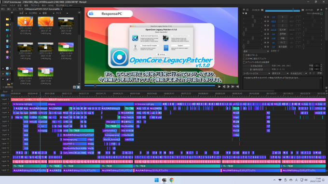Open the 設定 menu

click(x=19, y=5)
